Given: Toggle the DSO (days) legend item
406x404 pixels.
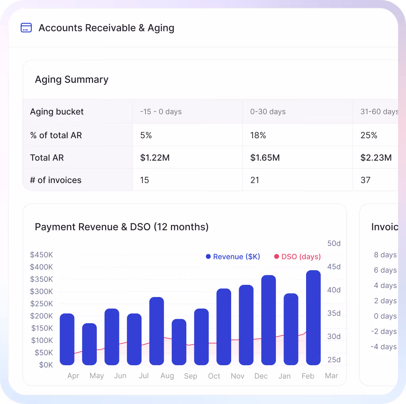Looking at the screenshot, I should point(297,257).
